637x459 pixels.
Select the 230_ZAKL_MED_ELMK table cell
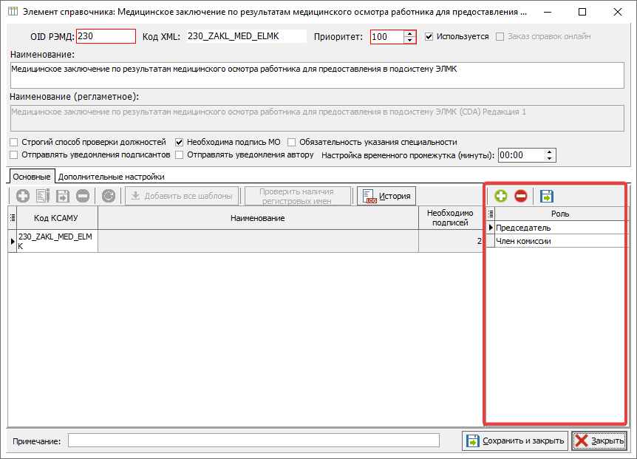(x=57, y=241)
